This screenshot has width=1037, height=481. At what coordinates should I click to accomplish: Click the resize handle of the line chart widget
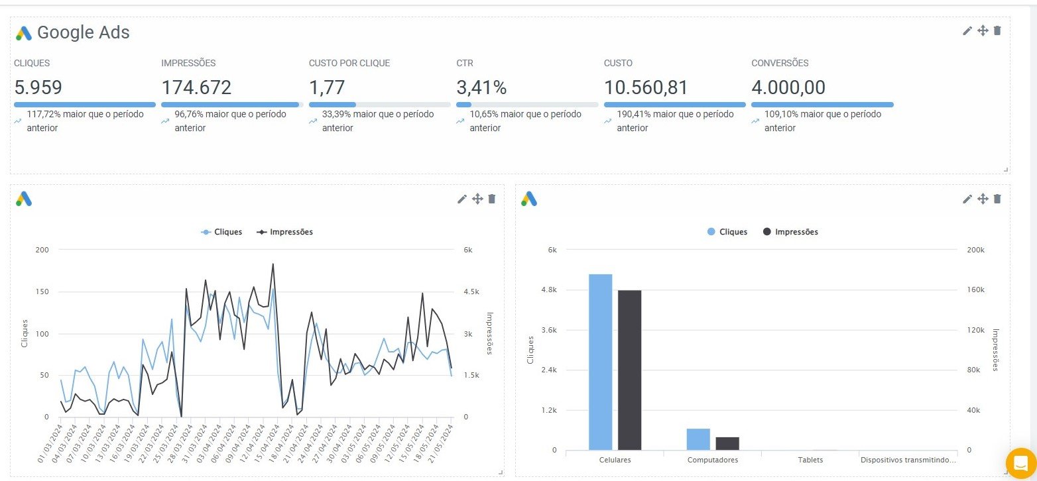[501, 472]
